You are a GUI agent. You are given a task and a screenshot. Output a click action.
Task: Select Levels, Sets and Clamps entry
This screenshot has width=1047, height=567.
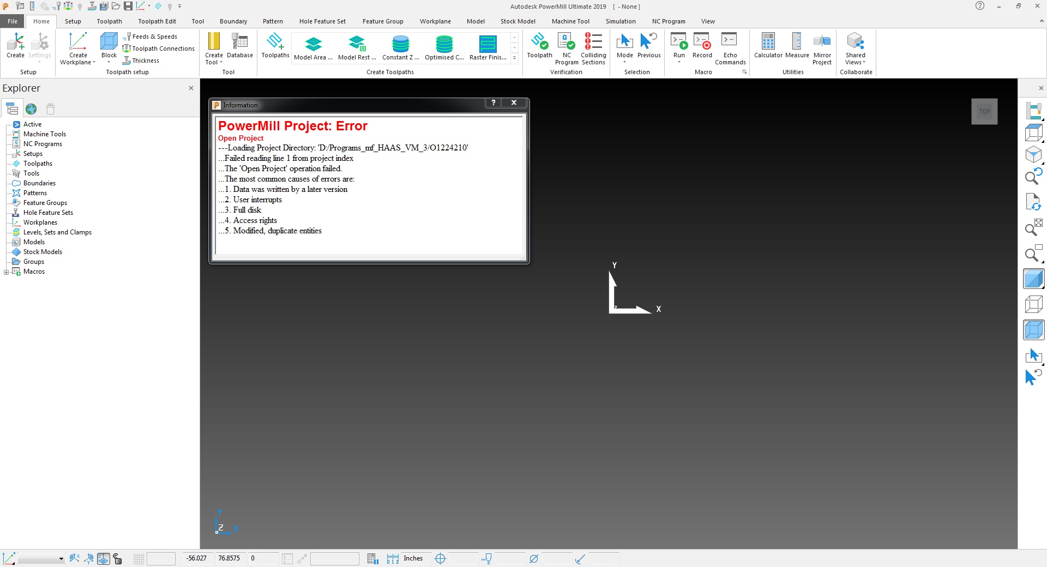click(57, 232)
